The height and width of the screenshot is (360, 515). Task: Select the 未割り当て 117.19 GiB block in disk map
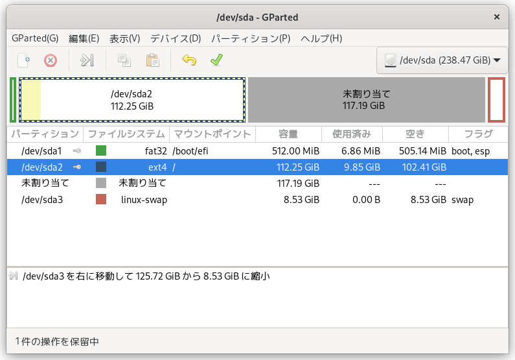click(366, 100)
